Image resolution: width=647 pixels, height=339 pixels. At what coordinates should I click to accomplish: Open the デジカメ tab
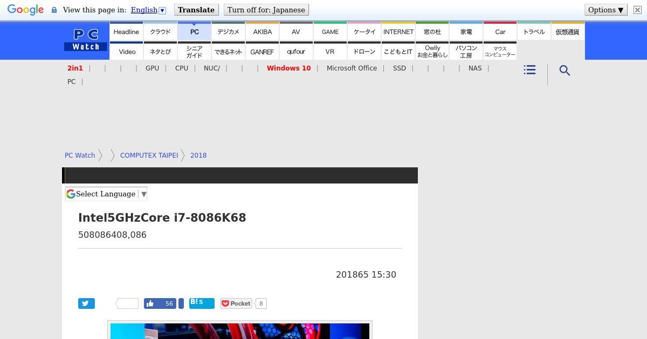228,31
